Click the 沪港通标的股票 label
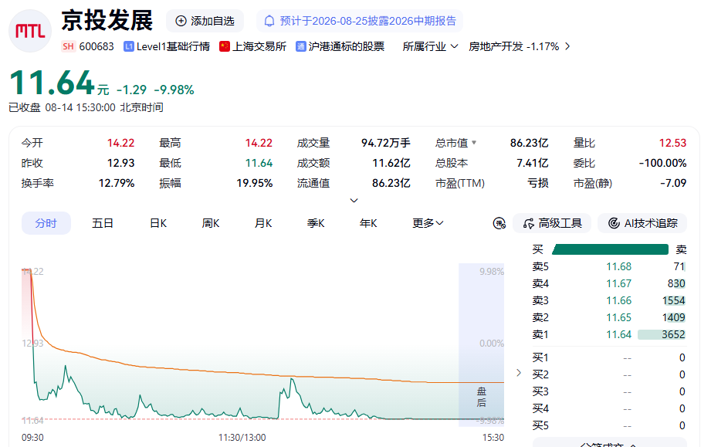Image resolution: width=711 pixels, height=447 pixels. 347,46
